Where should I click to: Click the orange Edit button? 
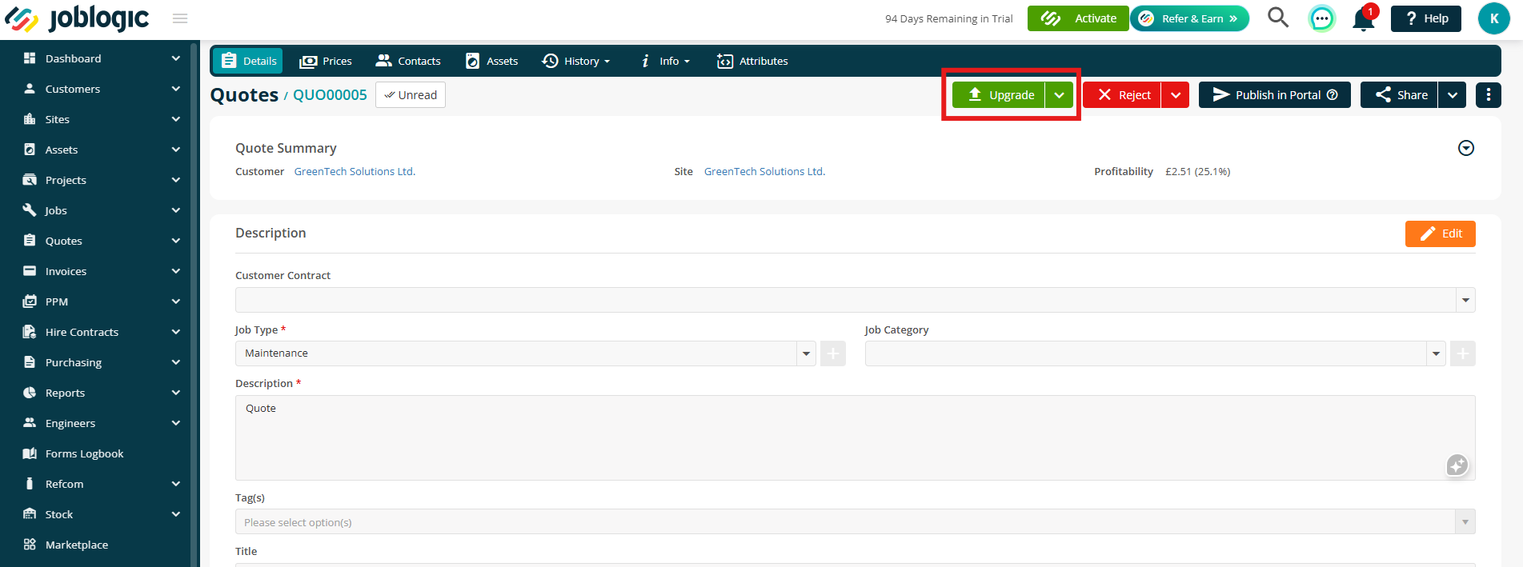click(x=1440, y=234)
